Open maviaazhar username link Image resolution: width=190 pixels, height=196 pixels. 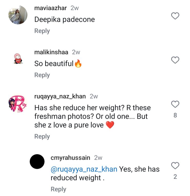51,8
